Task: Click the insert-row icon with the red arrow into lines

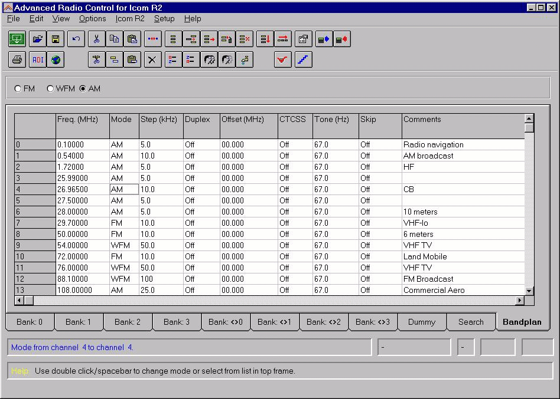Action: pyautogui.click(x=191, y=39)
